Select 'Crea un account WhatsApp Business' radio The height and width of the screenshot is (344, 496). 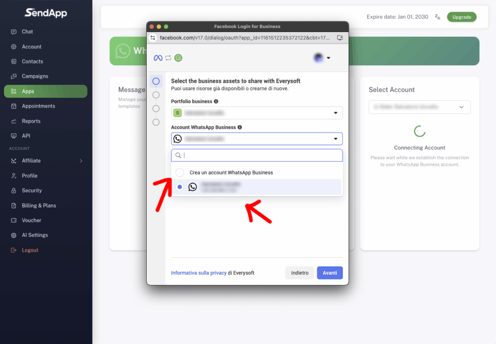click(x=180, y=172)
